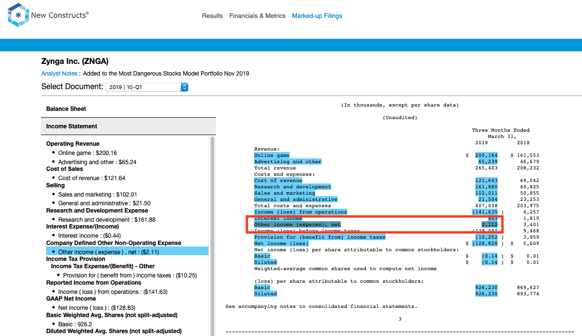Select sidebar item Research and development : $161.88
The image size is (582, 336).
tap(107, 220)
